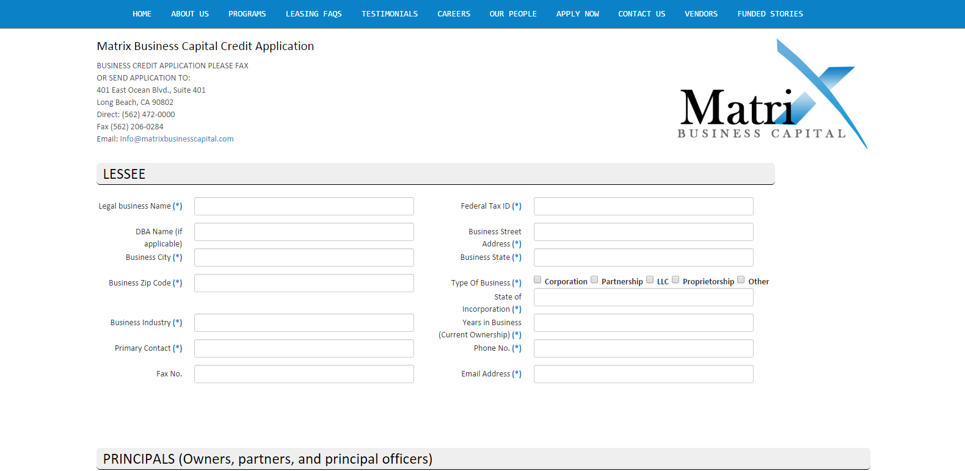Focus the Legal business Name field
Screen dimensions: 965x471
pos(304,206)
